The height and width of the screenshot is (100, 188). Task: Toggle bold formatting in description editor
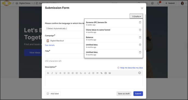48,73
